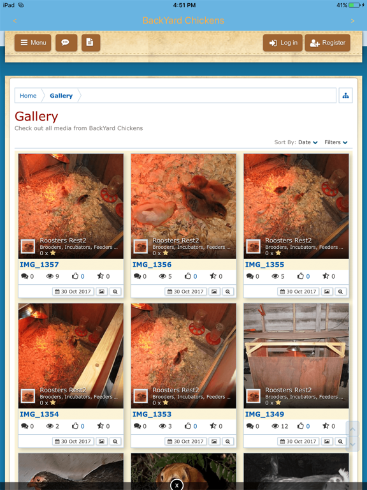Open the IMG_1354 brooder photo thumbnail
The height and width of the screenshot is (490, 367).
point(71,355)
